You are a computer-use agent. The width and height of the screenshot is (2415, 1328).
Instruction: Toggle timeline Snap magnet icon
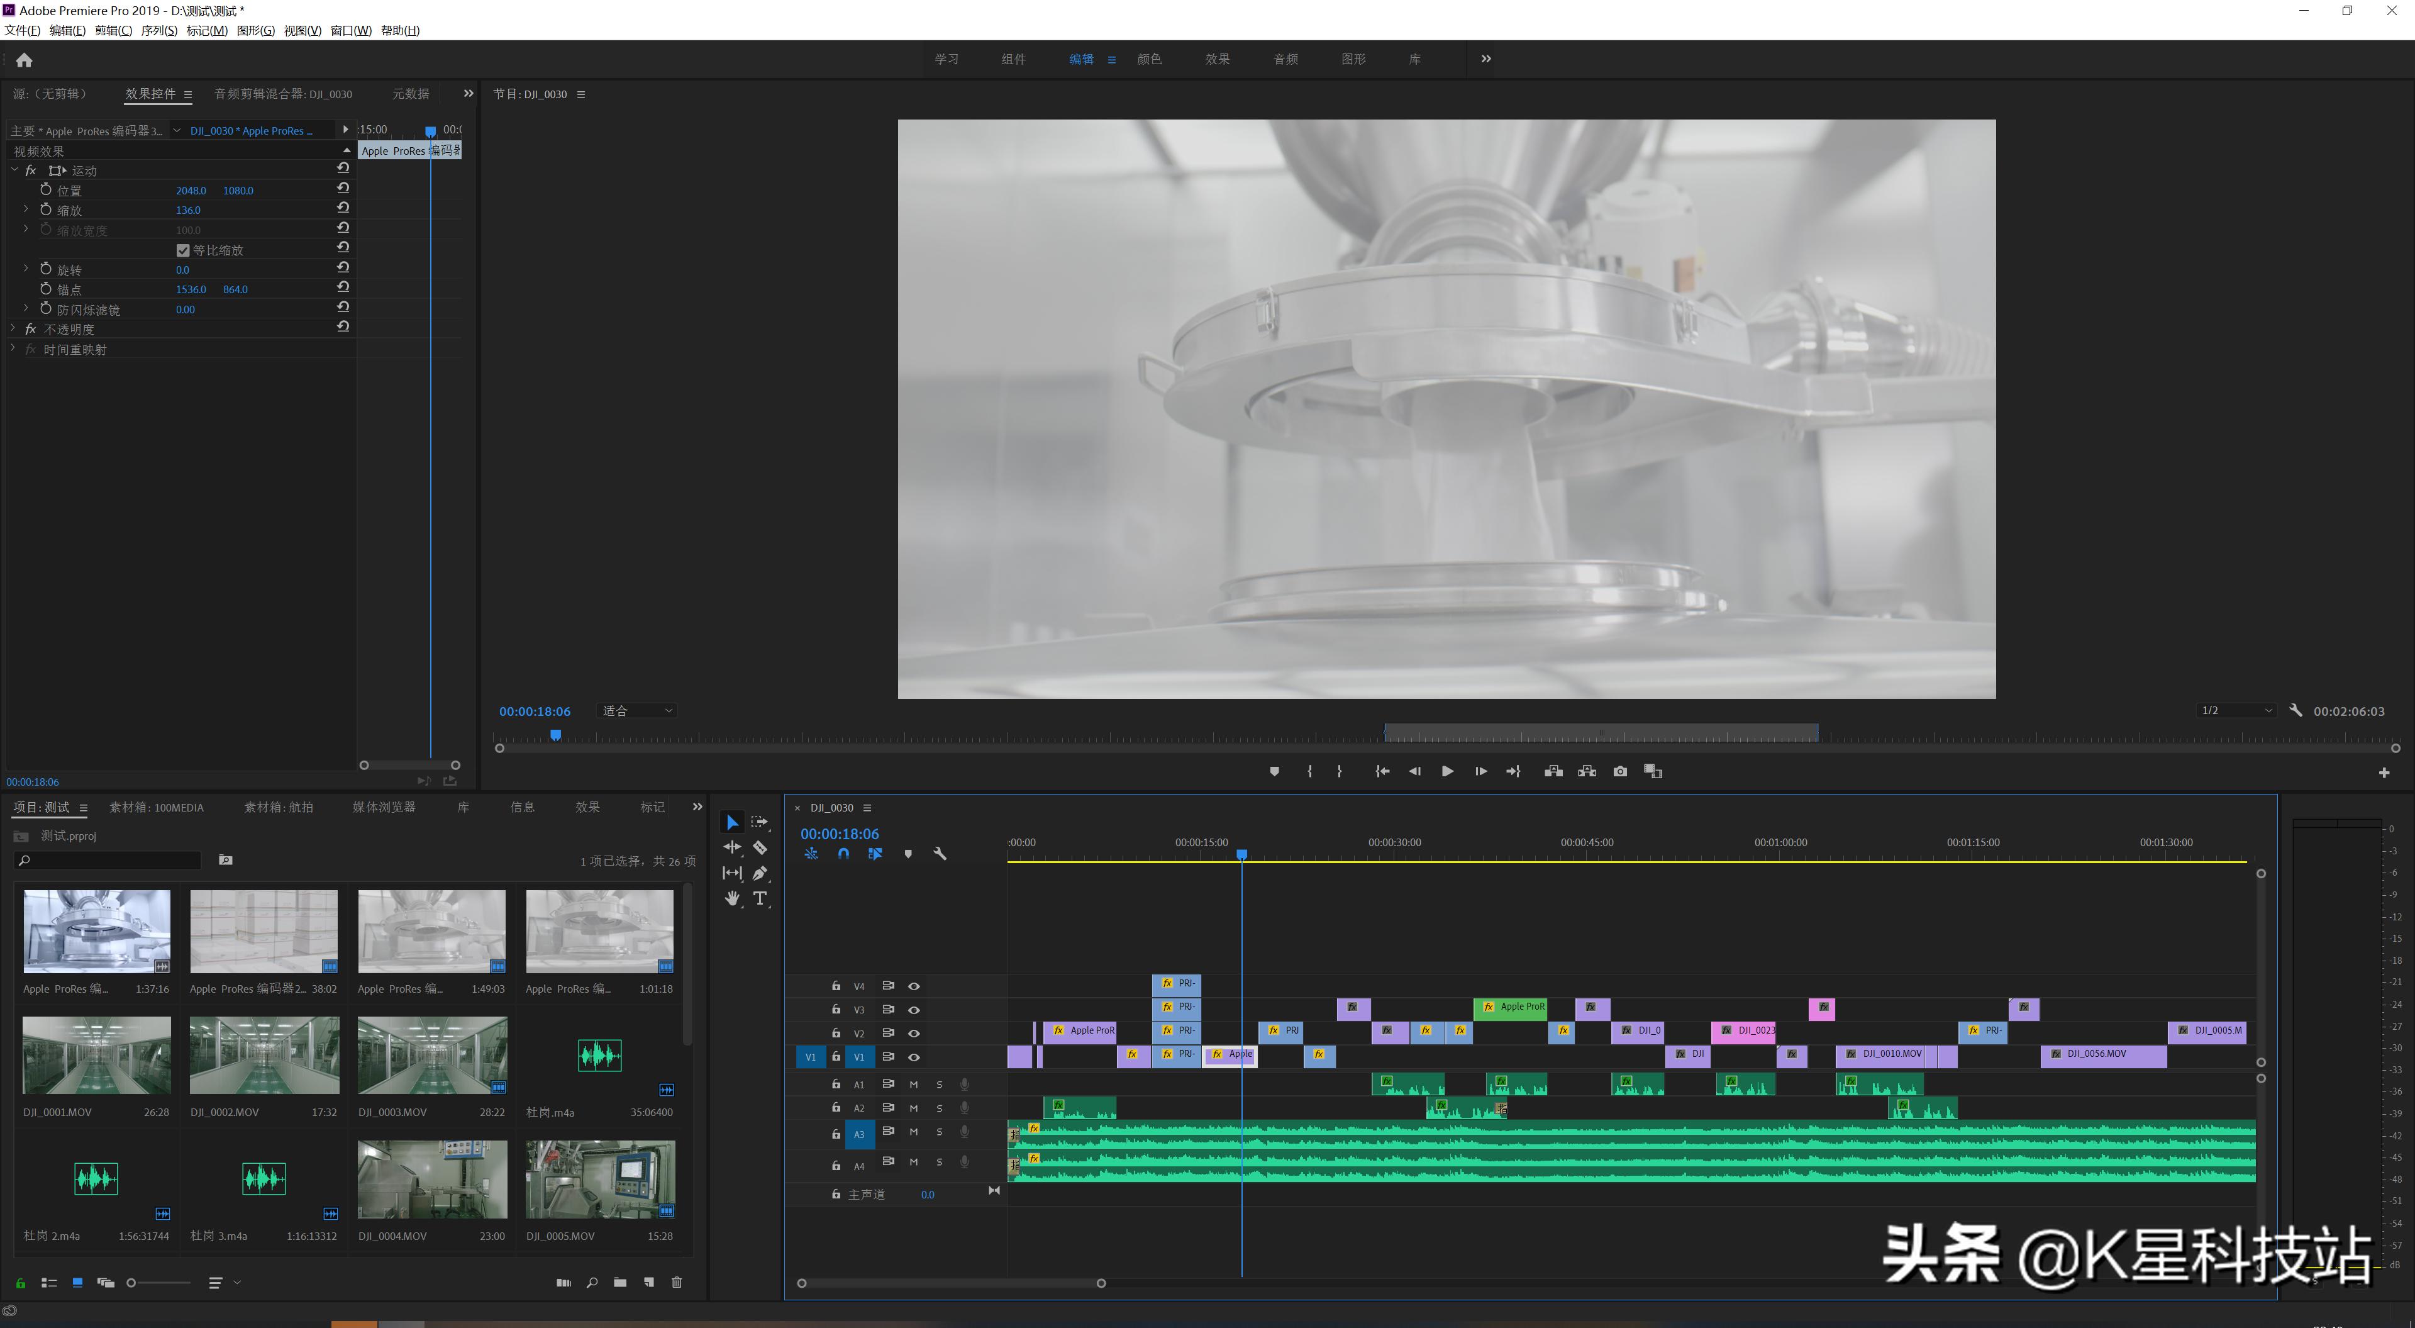point(844,854)
